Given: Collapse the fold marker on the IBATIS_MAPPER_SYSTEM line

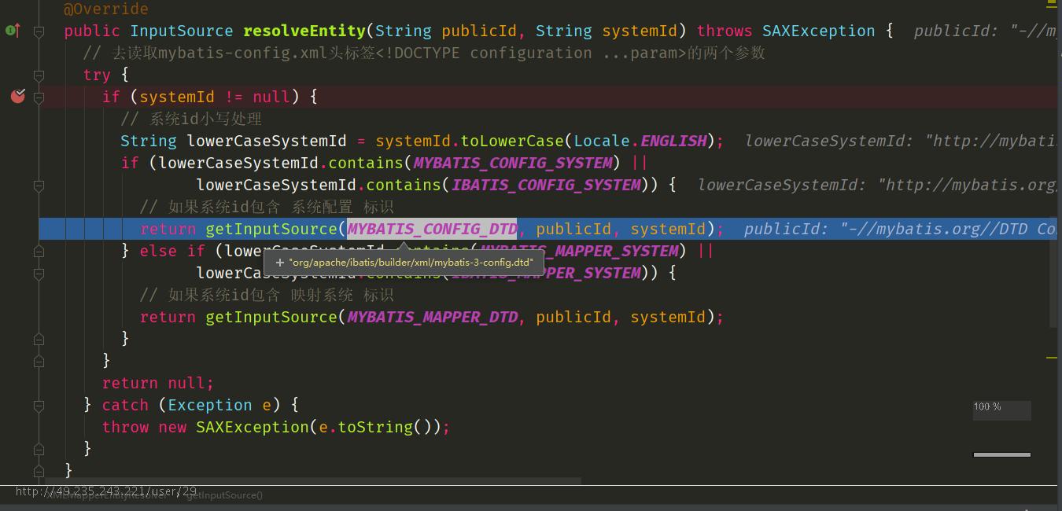Looking at the screenshot, I should pos(39,274).
